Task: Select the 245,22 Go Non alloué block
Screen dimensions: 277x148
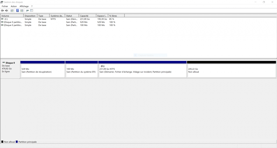Action: tap(231, 71)
